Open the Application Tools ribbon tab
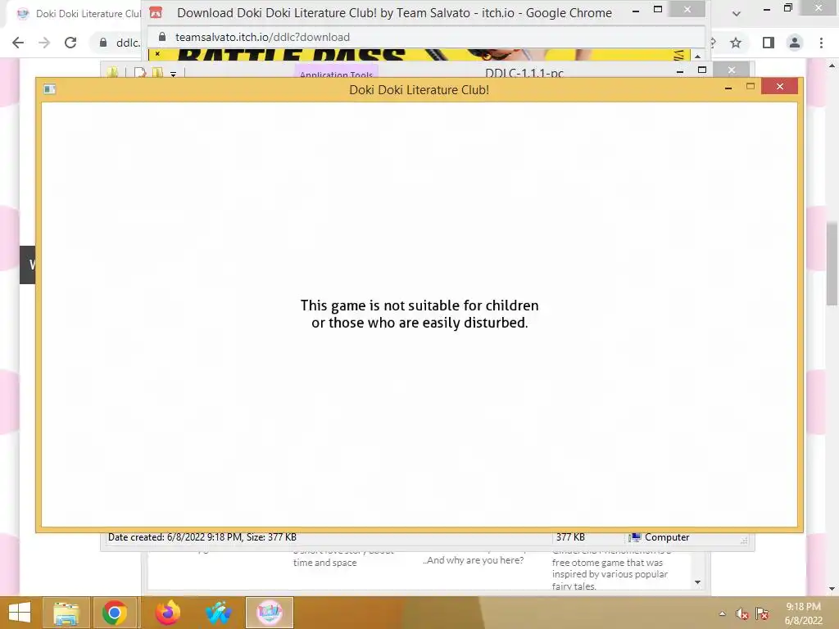The width and height of the screenshot is (839, 629). point(336,73)
